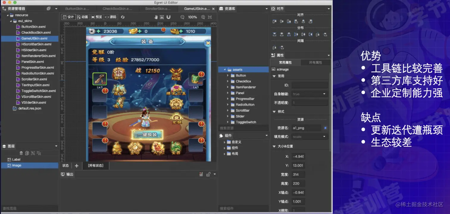
Task: Click the third icon in the 分布 row
Action: 289,34
